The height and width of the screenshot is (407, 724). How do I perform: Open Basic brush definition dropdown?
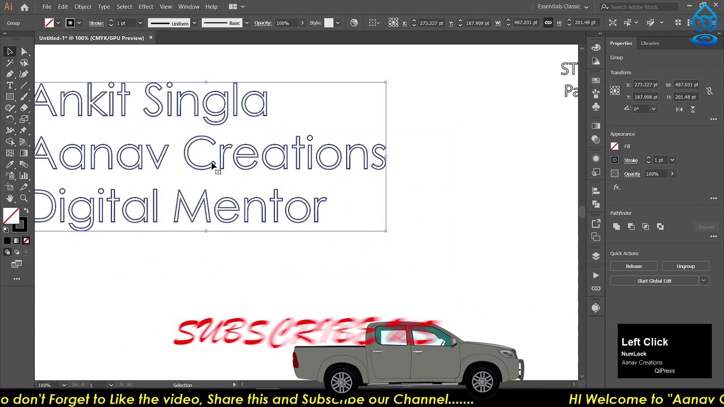[246, 23]
